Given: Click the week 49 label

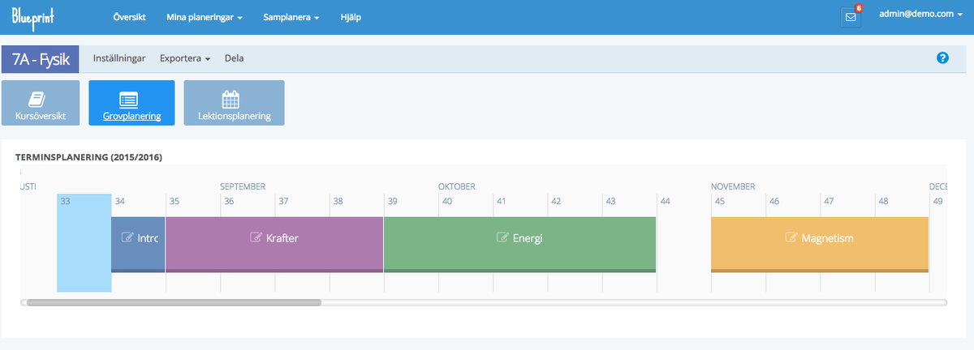Looking at the screenshot, I should point(937,202).
